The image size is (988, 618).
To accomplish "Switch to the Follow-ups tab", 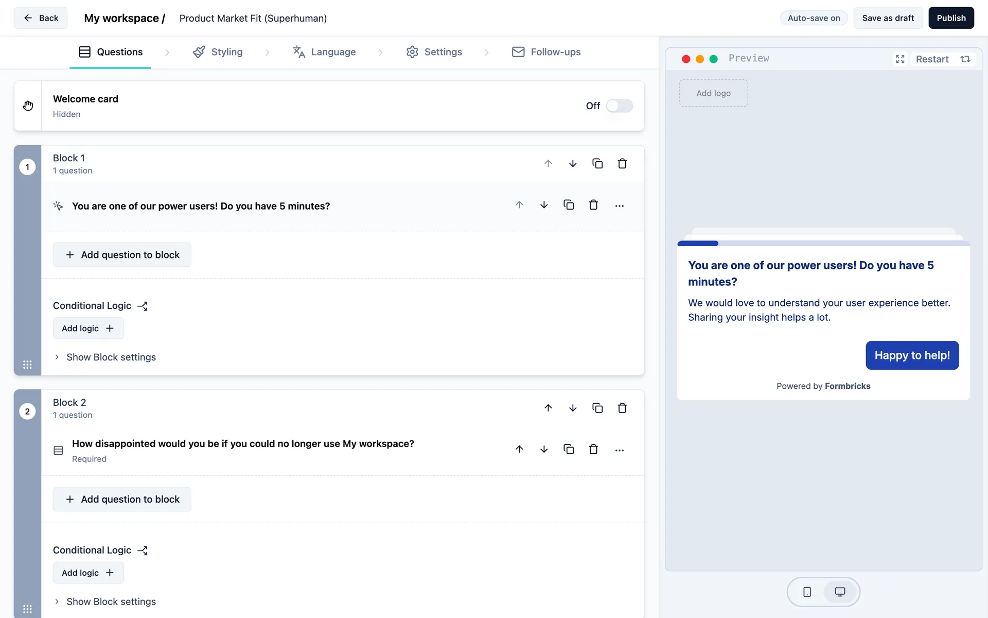I will [x=546, y=52].
